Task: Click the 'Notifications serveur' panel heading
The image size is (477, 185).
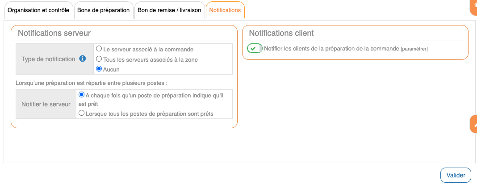Action: 54,33
